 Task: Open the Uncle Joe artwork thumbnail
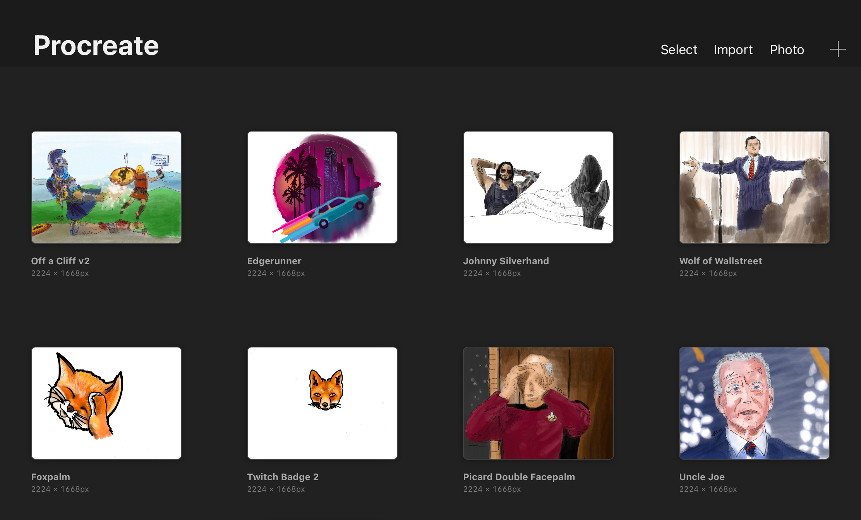pyautogui.click(x=755, y=403)
